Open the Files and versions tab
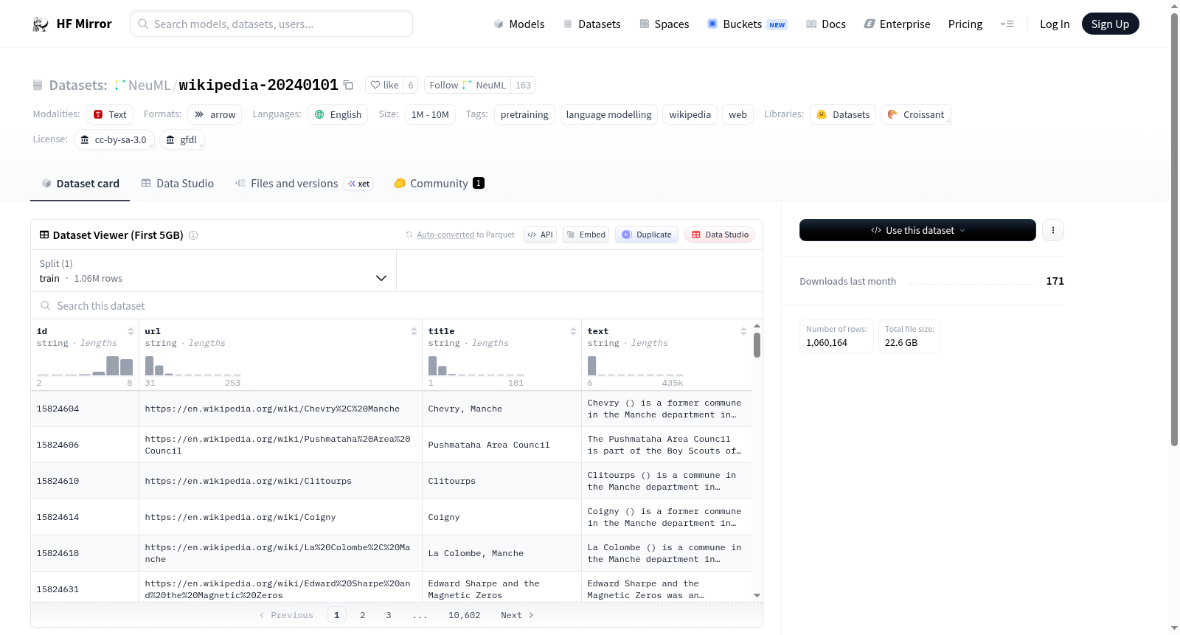Viewport: 1180px width, 635px height. click(304, 184)
